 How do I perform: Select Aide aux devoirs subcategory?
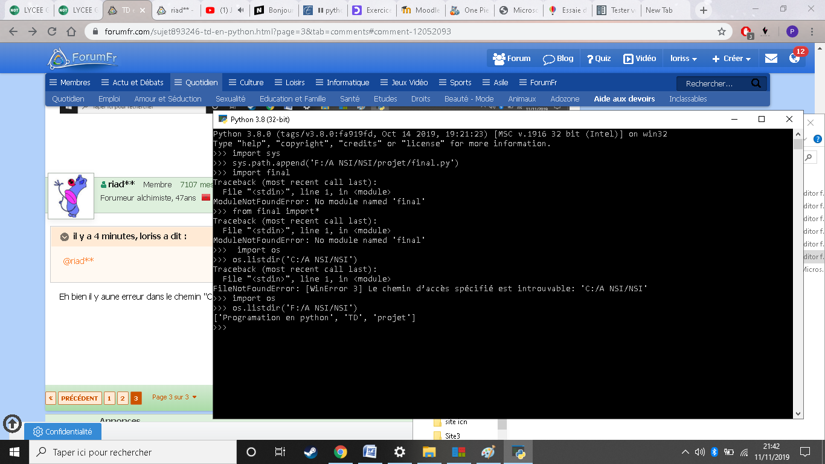pyautogui.click(x=624, y=98)
